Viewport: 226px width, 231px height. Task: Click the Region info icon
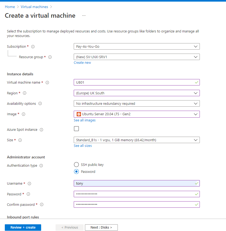coord(25,93)
